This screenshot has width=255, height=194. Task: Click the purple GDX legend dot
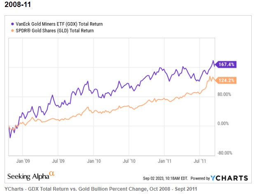point(12,24)
